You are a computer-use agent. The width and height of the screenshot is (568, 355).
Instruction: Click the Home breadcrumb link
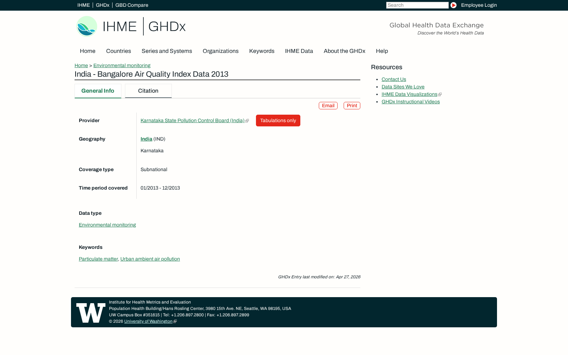[x=81, y=65]
